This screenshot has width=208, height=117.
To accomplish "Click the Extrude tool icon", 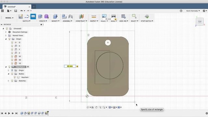I will [40, 17].
